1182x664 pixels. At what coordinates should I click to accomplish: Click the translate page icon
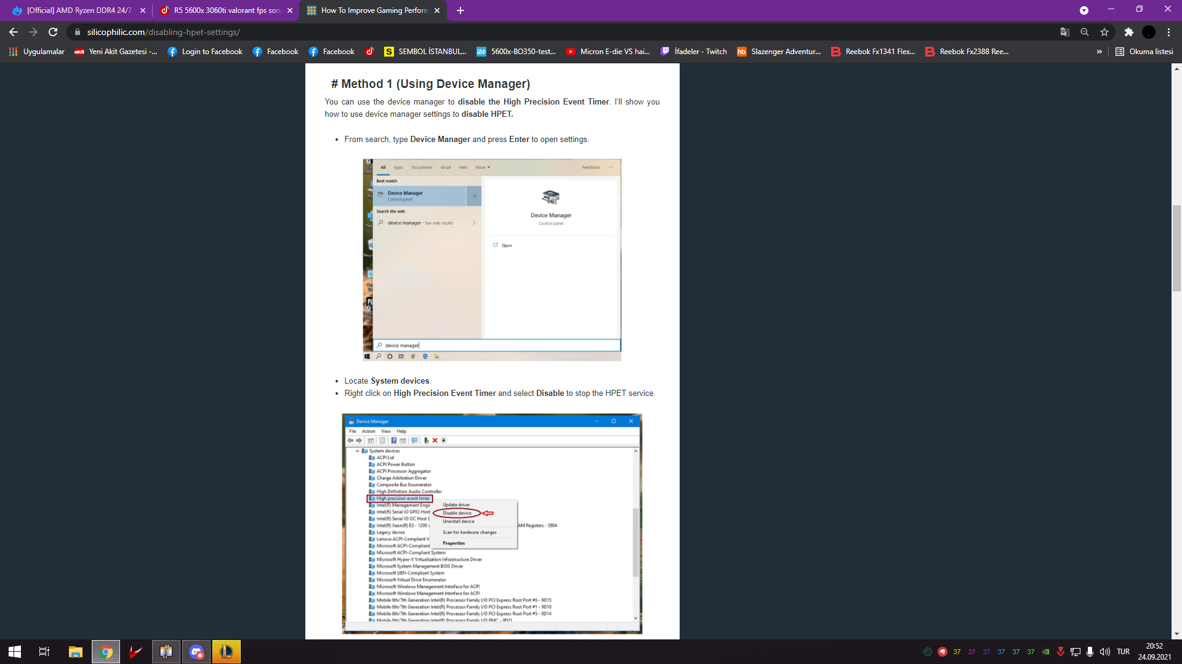pyautogui.click(x=1064, y=32)
